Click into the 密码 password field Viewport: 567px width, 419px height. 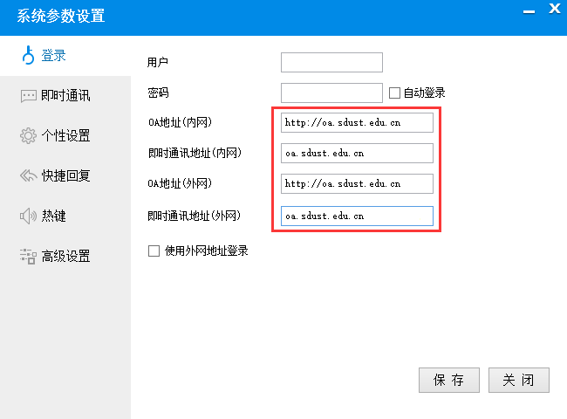(x=331, y=93)
